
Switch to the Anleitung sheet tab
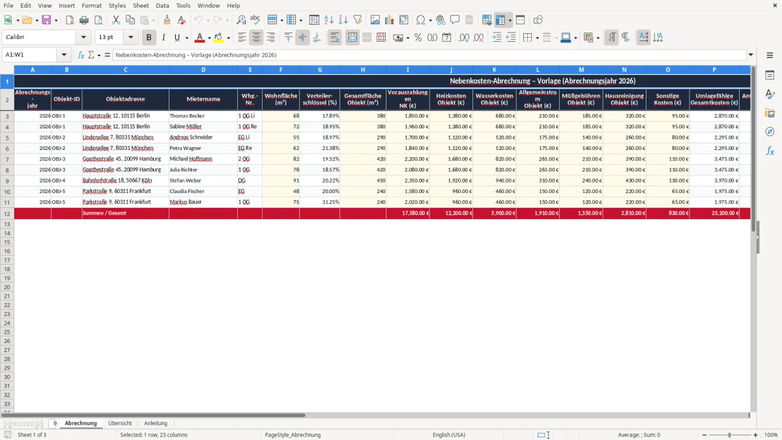[156, 423]
